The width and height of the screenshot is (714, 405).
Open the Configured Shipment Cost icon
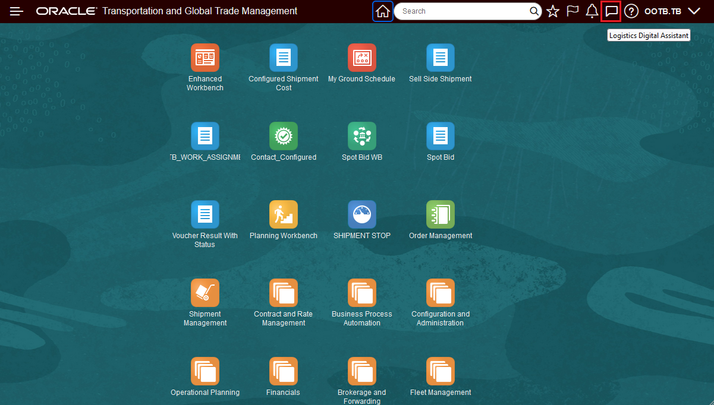pyautogui.click(x=284, y=58)
